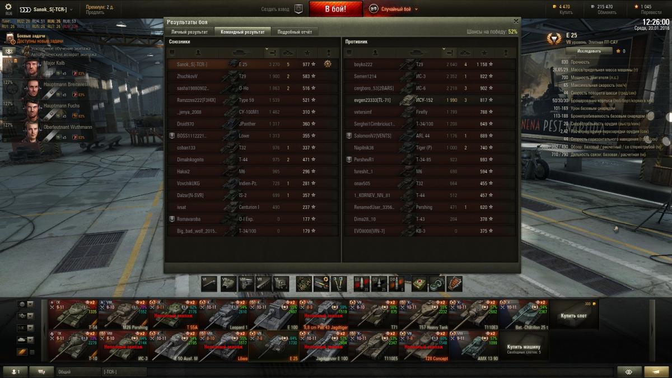
Task: Click Обменять credits button
Action: coord(606,12)
